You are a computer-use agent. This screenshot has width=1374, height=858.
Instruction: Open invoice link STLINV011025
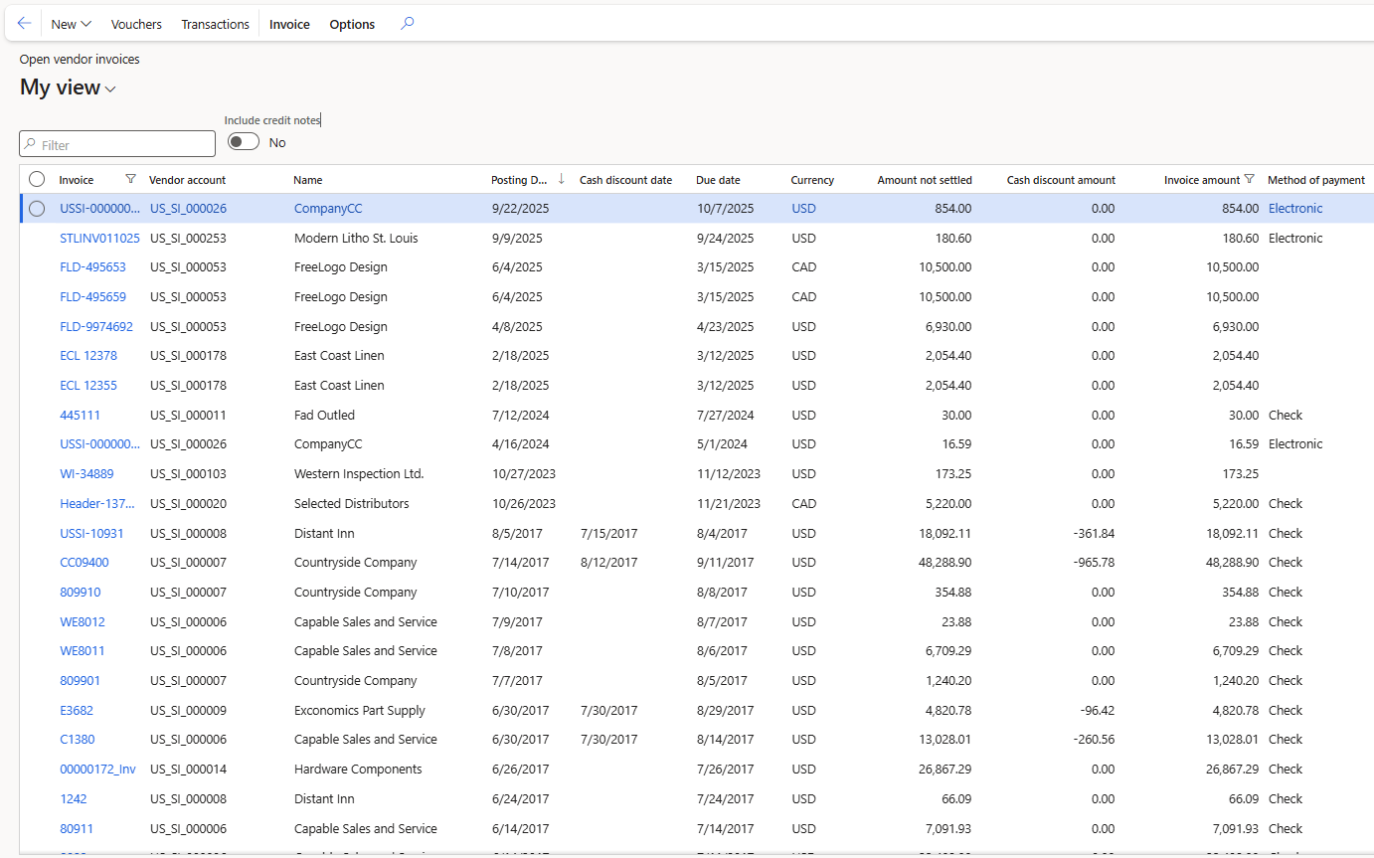pos(99,239)
